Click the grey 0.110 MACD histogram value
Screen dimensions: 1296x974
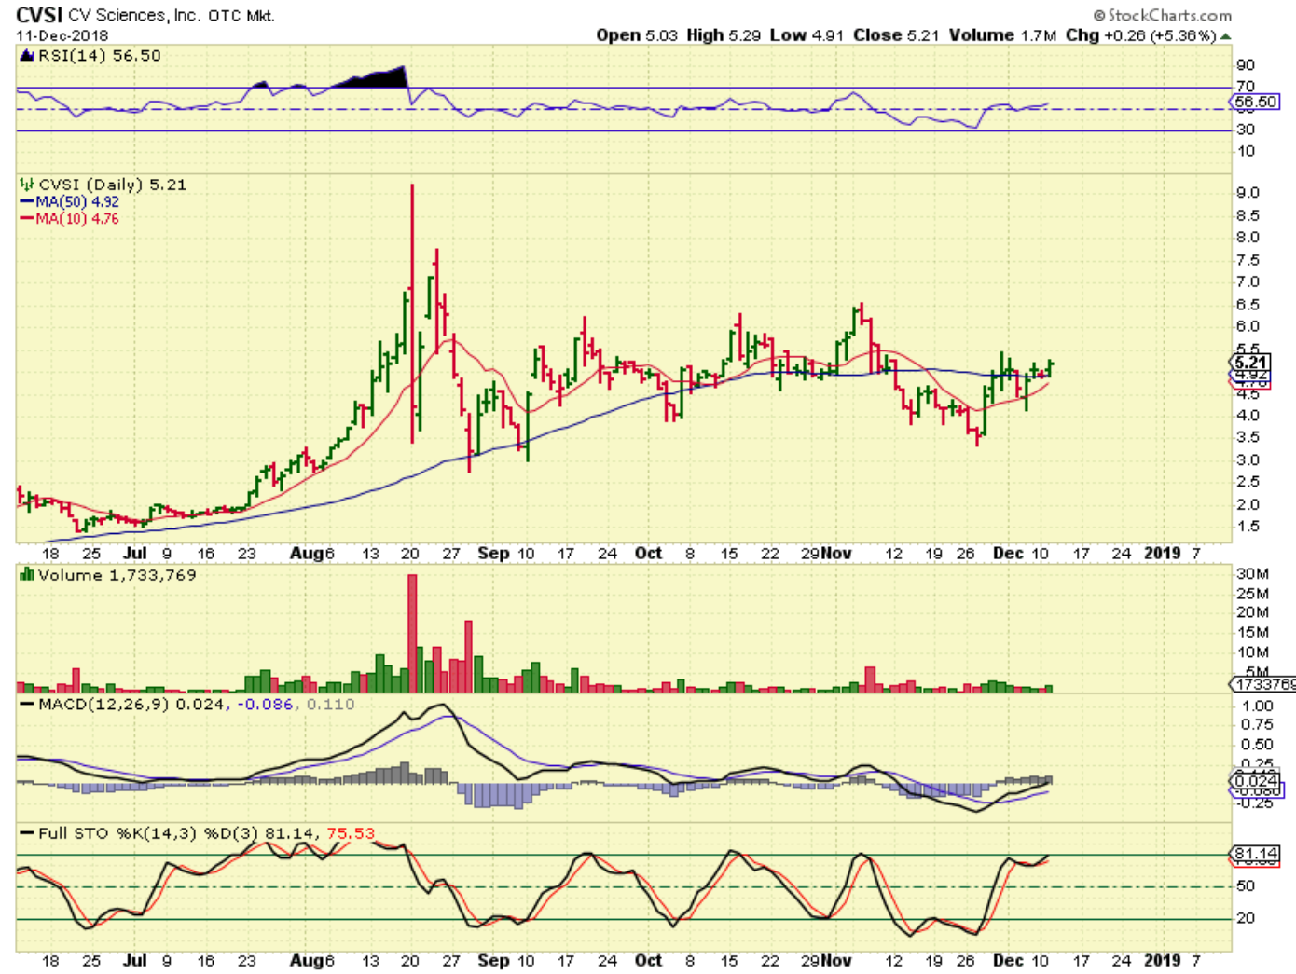pyautogui.click(x=330, y=704)
